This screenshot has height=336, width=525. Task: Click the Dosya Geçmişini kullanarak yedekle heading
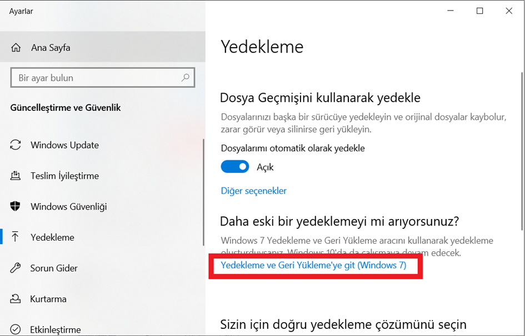click(x=320, y=98)
